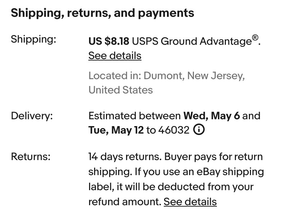
Task: Click the 46032 zip code
Action: point(173,130)
